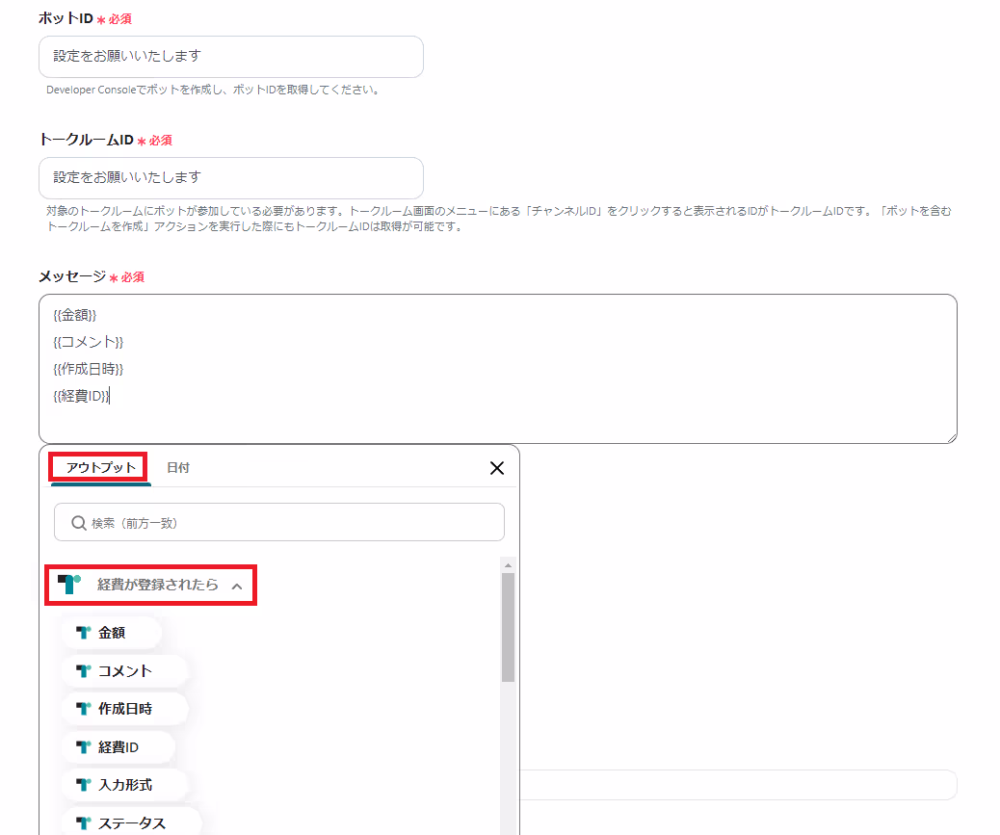Click the icon on the 入力形式 chip
The height and width of the screenshot is (835, 1000).
pos(83,785)
